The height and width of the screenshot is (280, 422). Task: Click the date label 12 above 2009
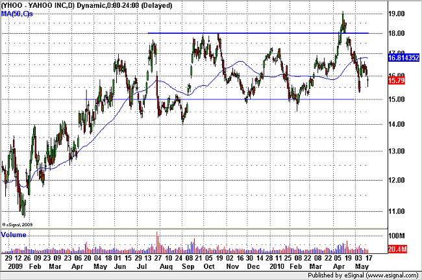click(x=18, y=258)
